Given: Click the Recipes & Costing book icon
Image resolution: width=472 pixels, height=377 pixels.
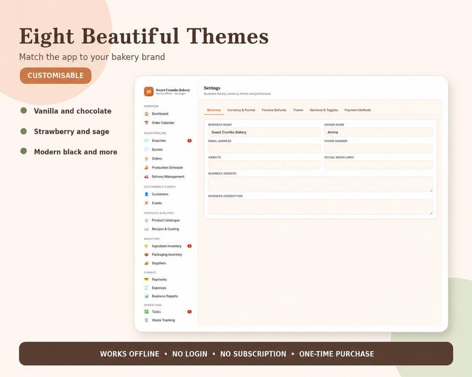Looking at the screenshot, I should coord(146,229).
